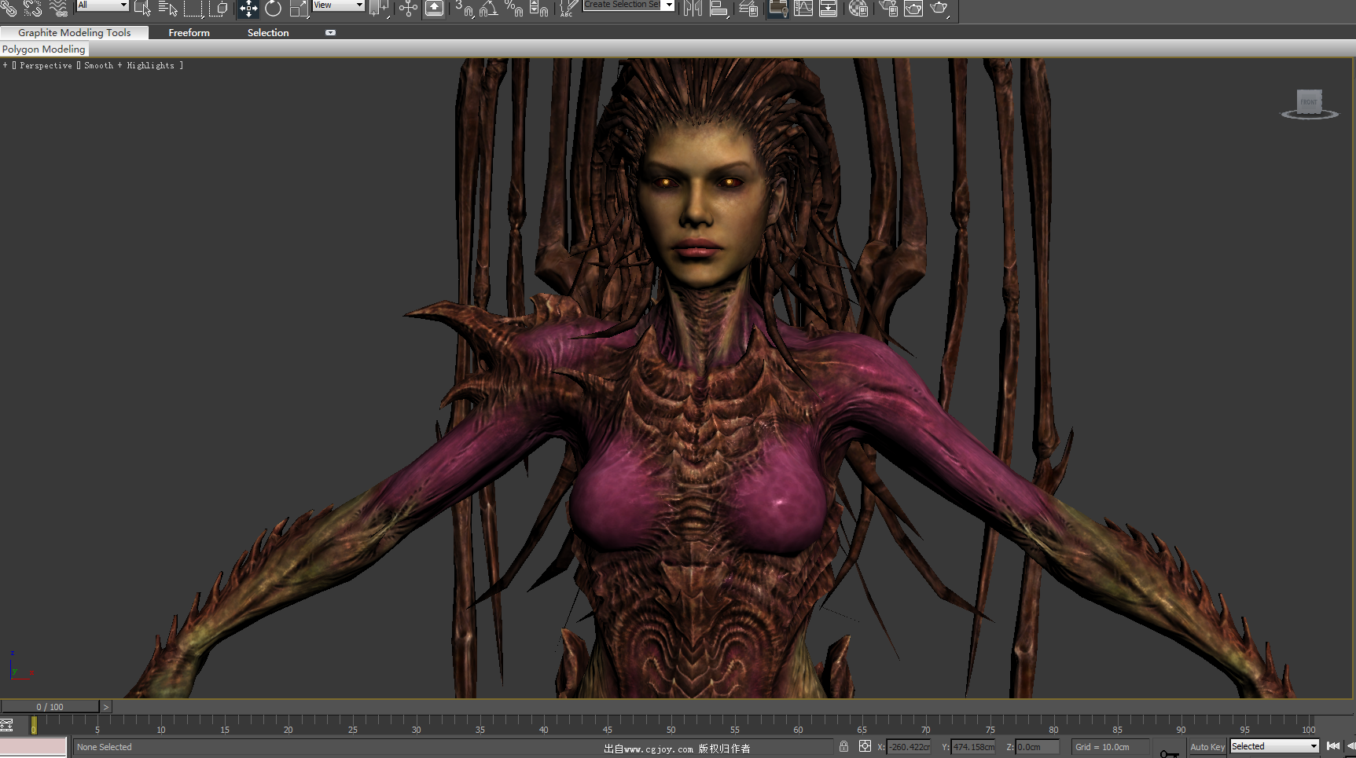Open the Create Selection Set dropdown
Screen dimensions: 1356x758
click(628, 5)
